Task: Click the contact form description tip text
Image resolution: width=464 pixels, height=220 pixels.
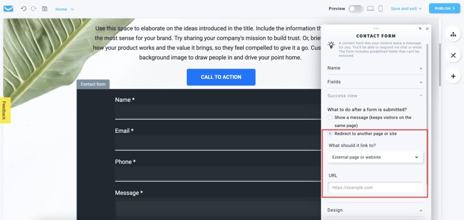Action: [x=381, y=49]
